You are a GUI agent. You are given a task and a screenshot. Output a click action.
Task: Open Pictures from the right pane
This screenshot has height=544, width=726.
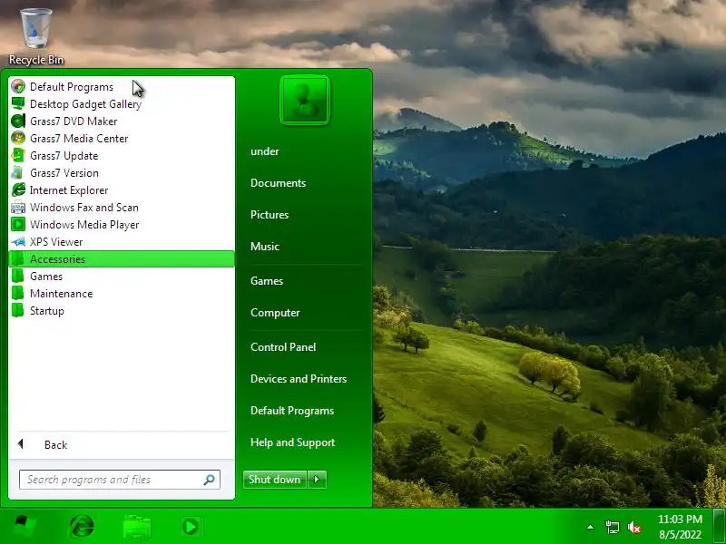[270, 215]
